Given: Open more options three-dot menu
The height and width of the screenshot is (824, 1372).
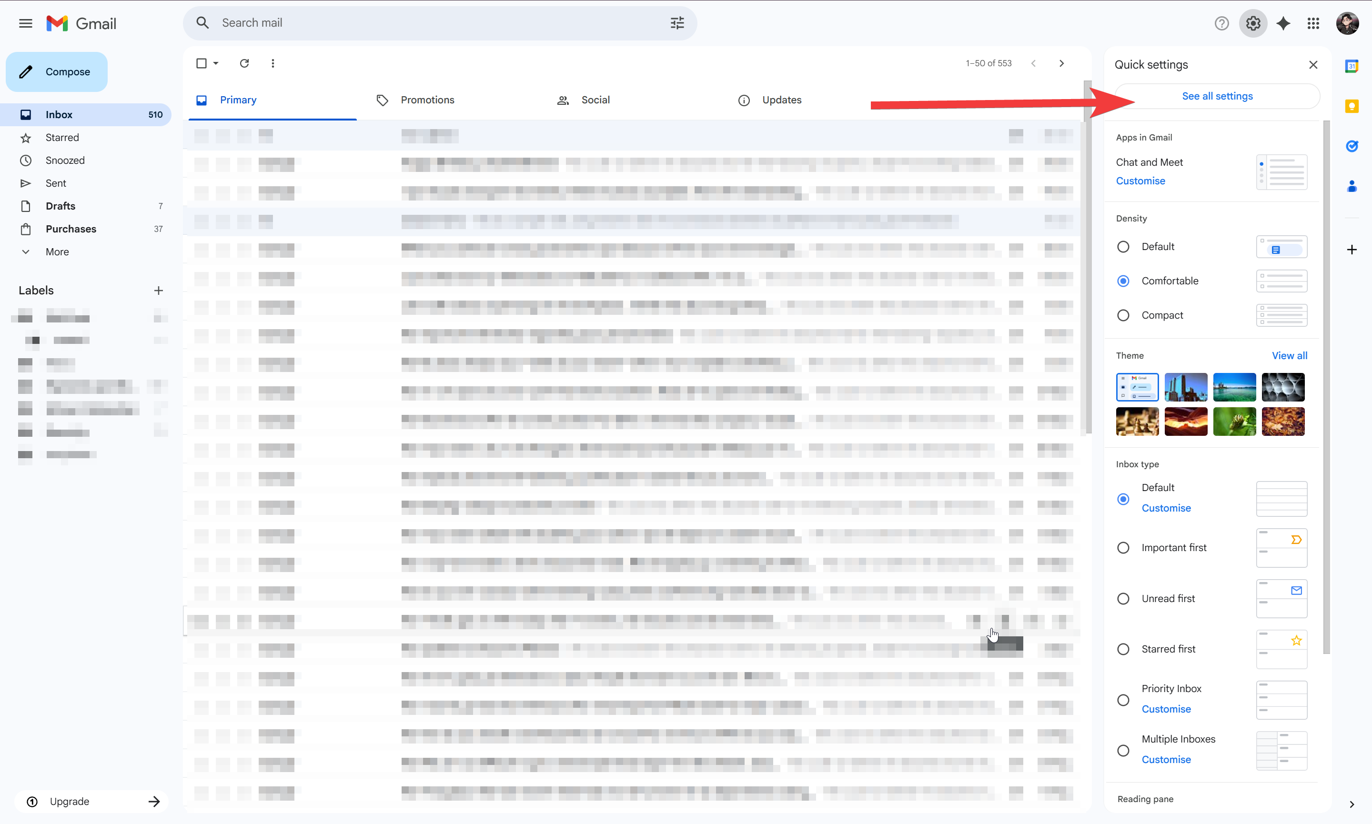Looking at the screenshot, I should [x=272, y=63].
